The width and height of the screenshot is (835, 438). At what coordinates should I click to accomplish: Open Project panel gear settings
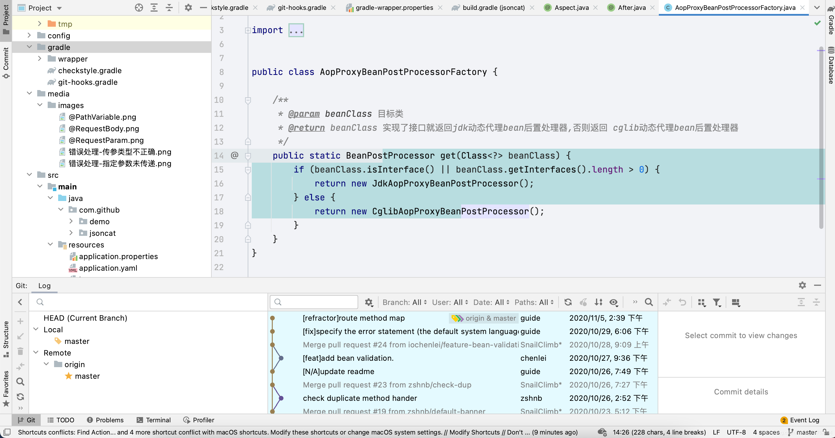188,8
